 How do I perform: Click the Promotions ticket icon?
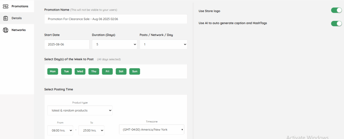[5, 6]
